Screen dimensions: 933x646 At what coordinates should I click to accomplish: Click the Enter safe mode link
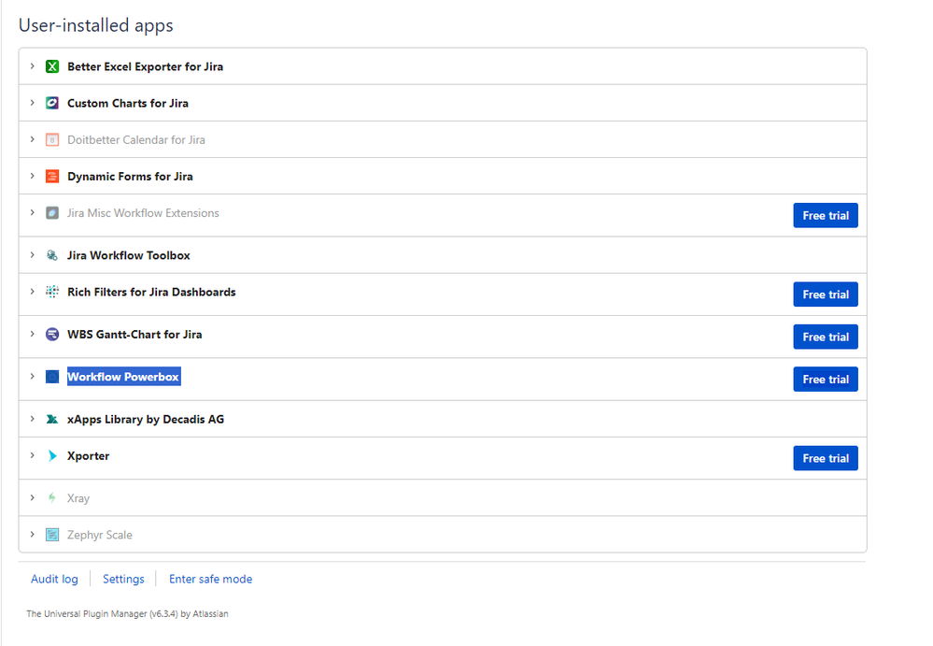click(x=211, y=579)
